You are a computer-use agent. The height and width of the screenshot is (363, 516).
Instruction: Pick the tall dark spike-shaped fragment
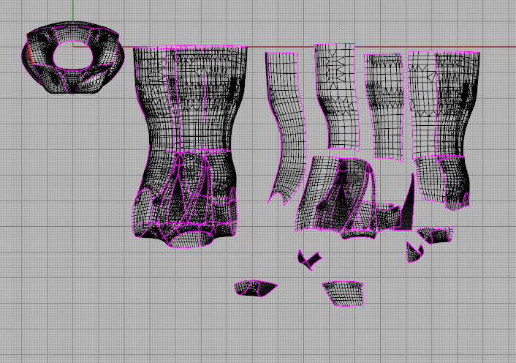408,208
